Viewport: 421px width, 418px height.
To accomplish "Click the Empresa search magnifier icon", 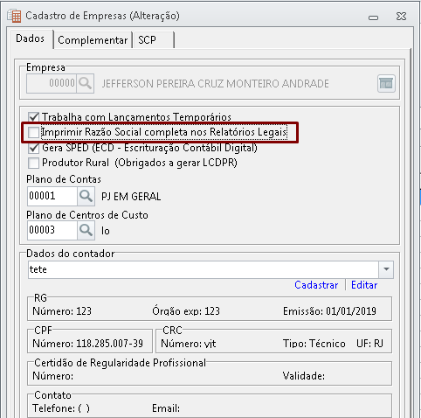I will coord(86,84).
